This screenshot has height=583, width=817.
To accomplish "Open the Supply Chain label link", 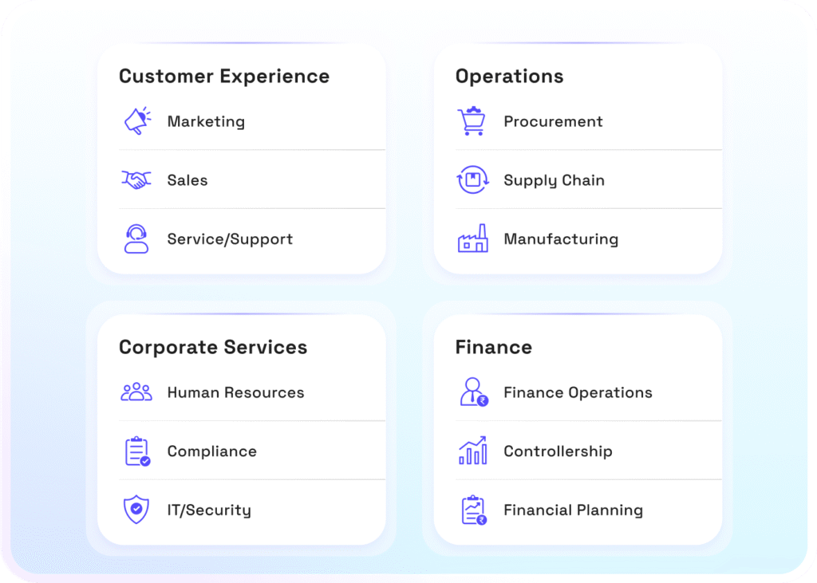I will (x=554, y=181).
